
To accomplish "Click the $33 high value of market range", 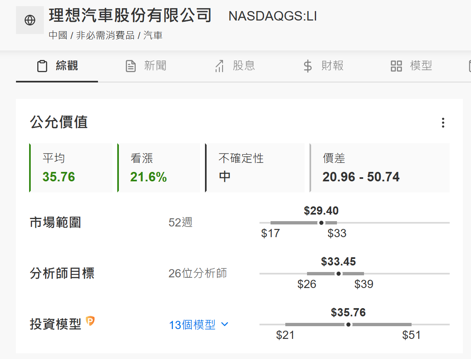I will [337, 233].
